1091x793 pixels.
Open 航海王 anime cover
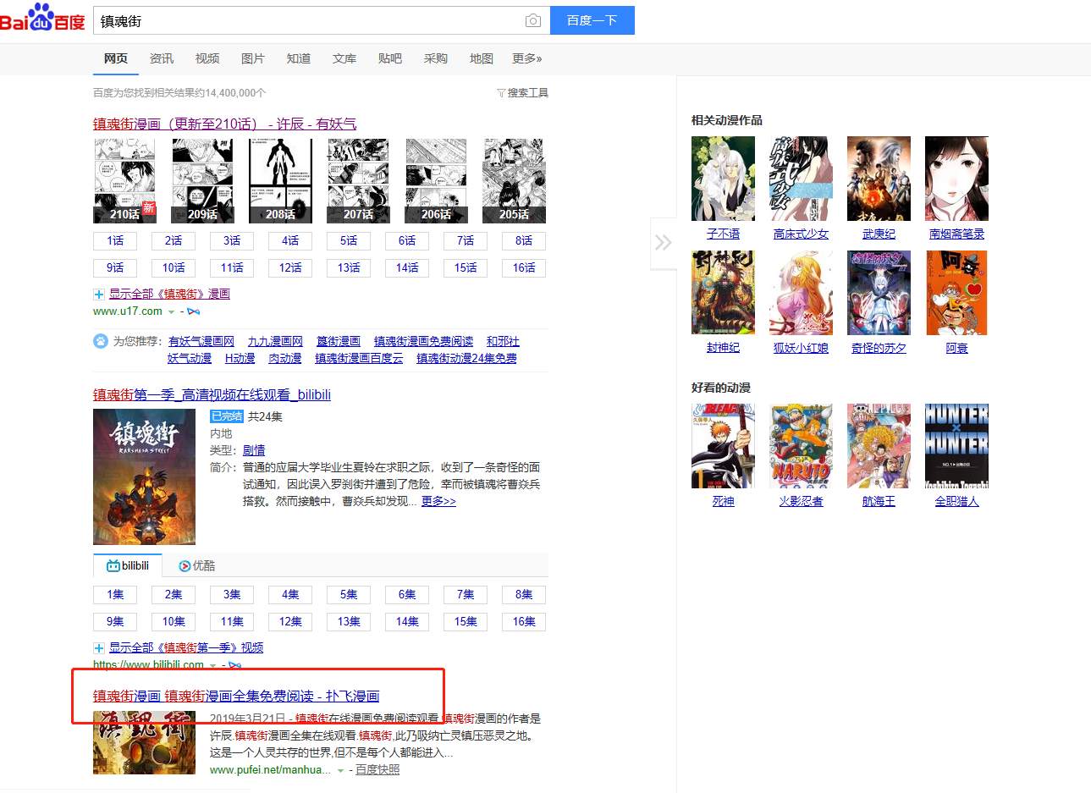[879, 446]
